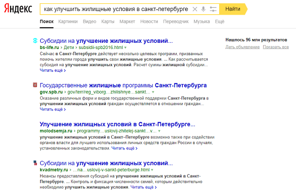Click the kvadmetry.ru result favicon
296x196 pixels.
point(35,163)
